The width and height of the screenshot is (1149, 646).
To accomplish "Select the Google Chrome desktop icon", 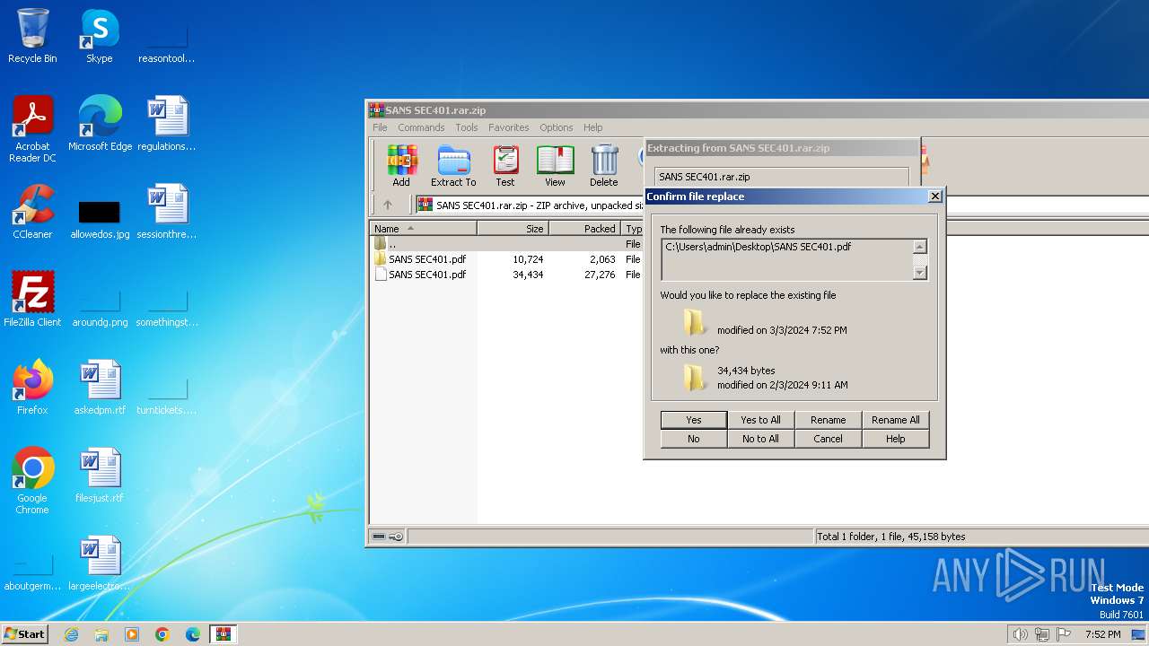I will point(32,481).
